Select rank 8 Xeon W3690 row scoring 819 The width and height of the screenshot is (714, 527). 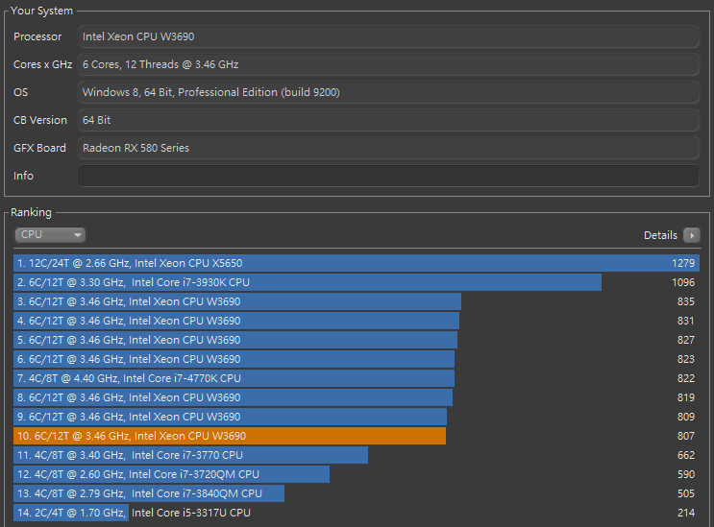357,397
